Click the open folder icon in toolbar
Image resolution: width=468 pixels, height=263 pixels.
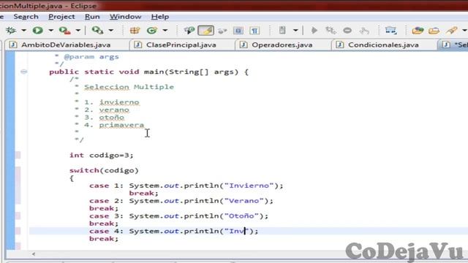point(434,31)
